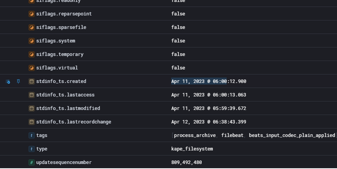Click the filebeat tag value
The image size is (337, 169).
pos(233,135)
